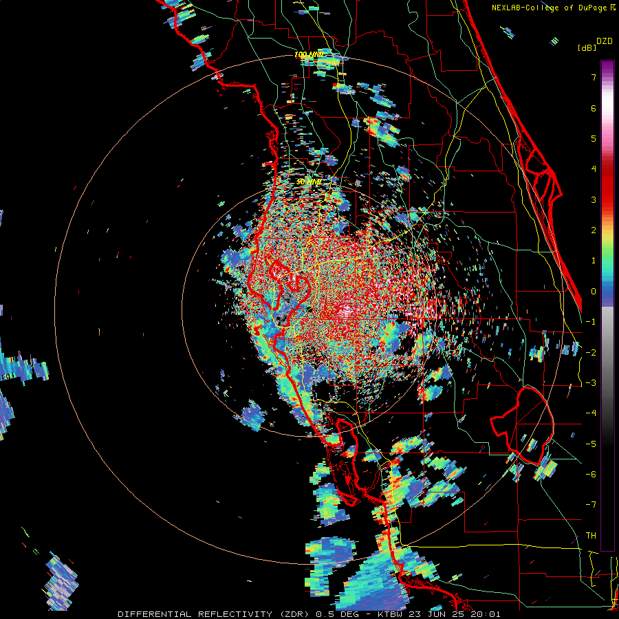Click the 4 tick label on scale
The height and width of the screenshot is (619, 619).
point(594,169)
